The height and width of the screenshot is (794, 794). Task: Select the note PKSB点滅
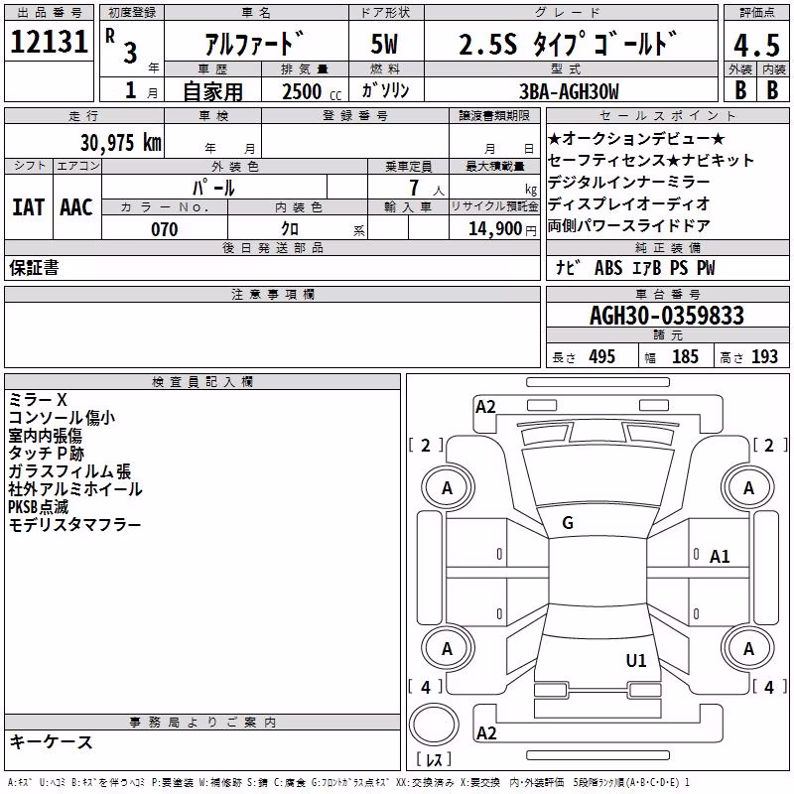click(39, 507)
